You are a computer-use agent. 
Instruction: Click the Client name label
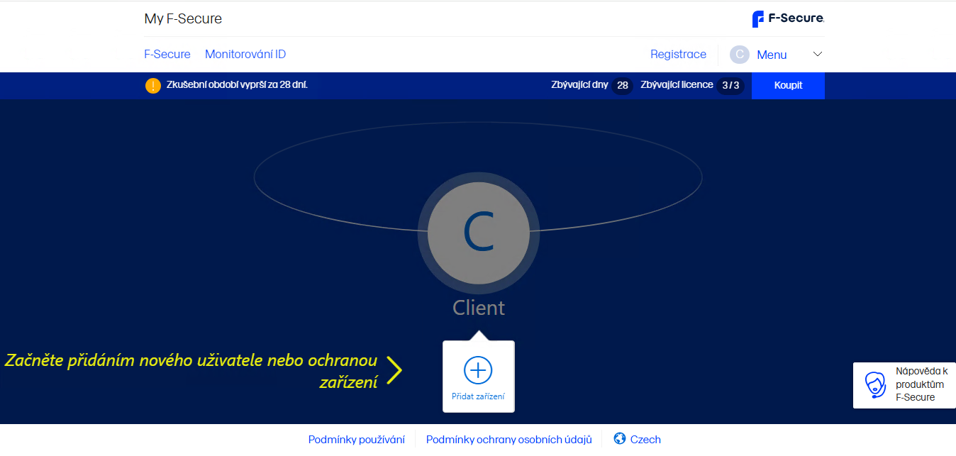coord(479,308)
